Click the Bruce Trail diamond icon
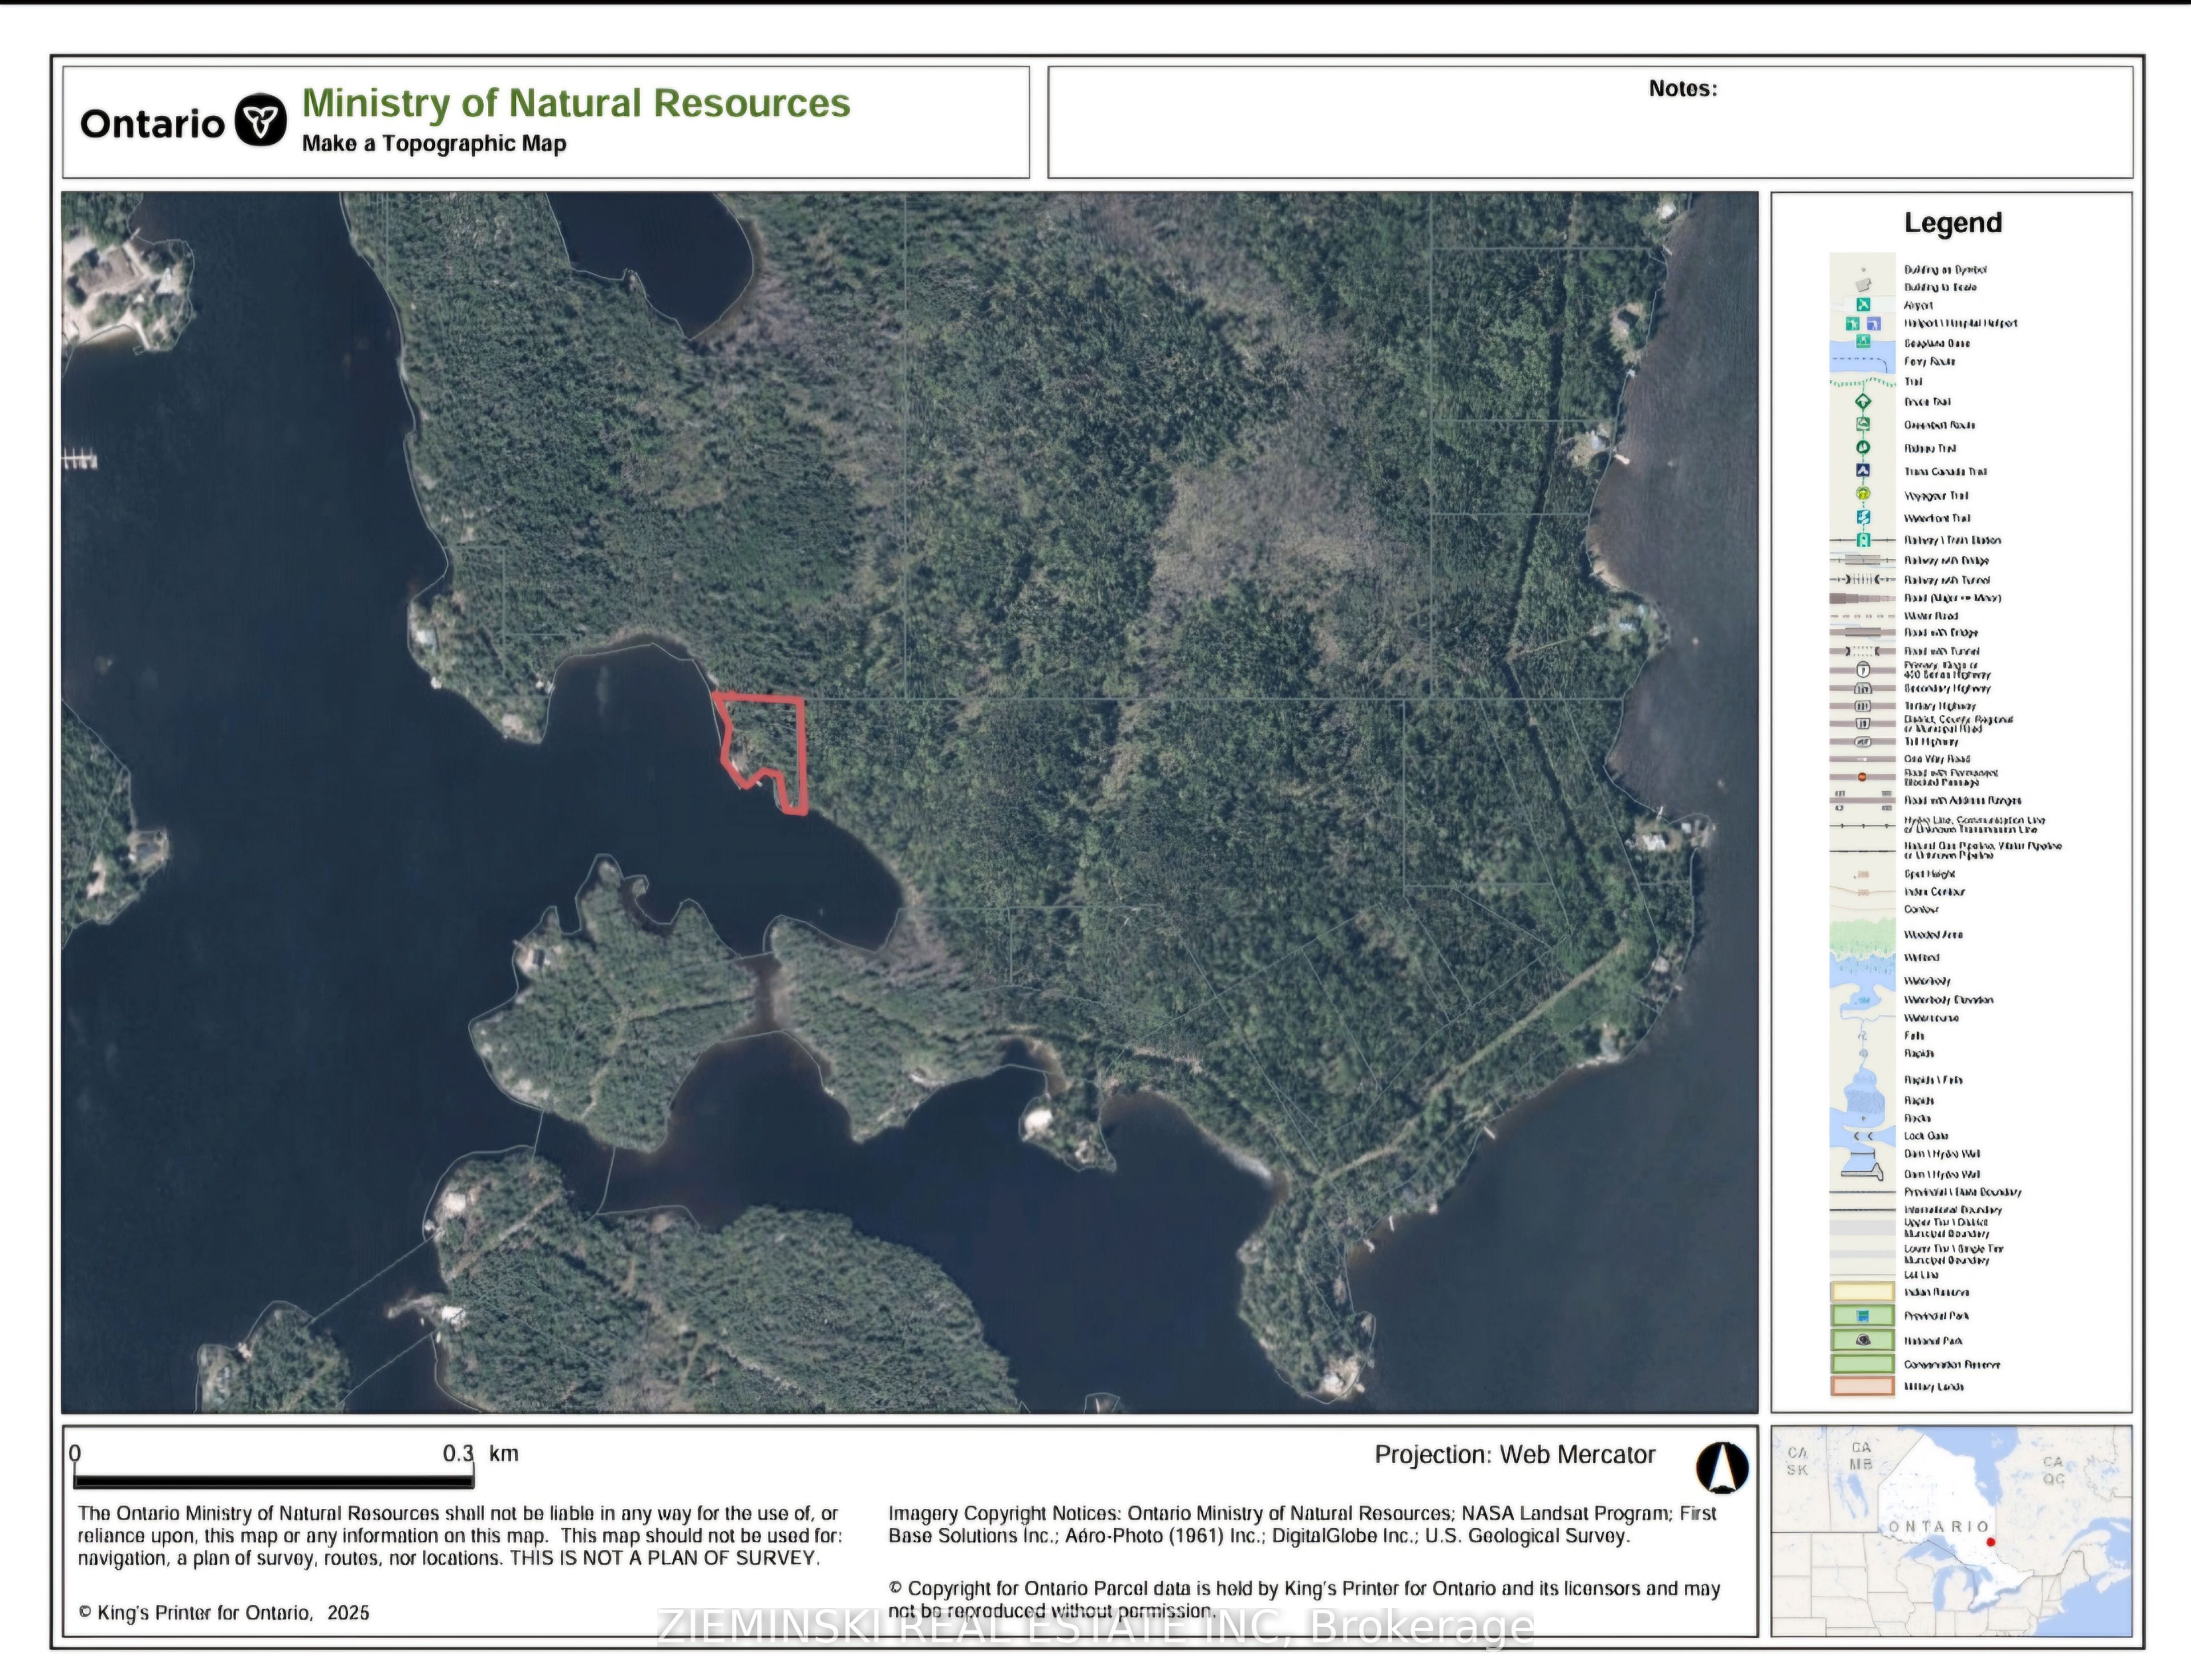Viewport: 2191px width, 1680px height. coord(1863,402)
